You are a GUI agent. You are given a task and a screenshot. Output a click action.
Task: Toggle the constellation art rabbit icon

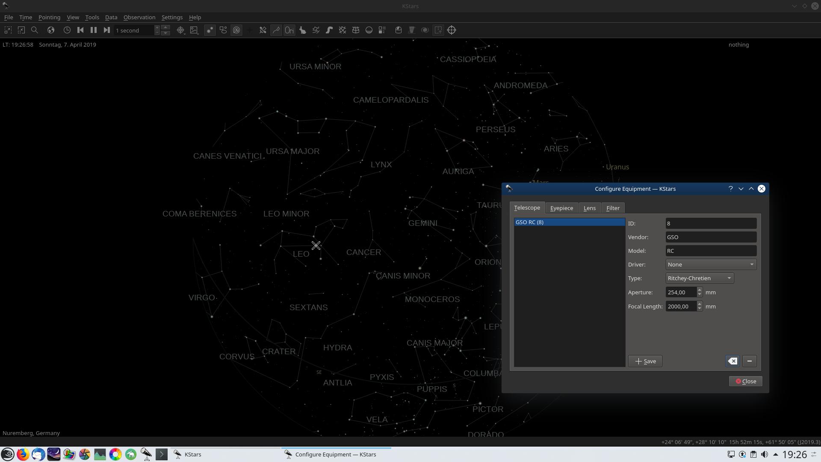pyautogui.click(x=303, y=30)
